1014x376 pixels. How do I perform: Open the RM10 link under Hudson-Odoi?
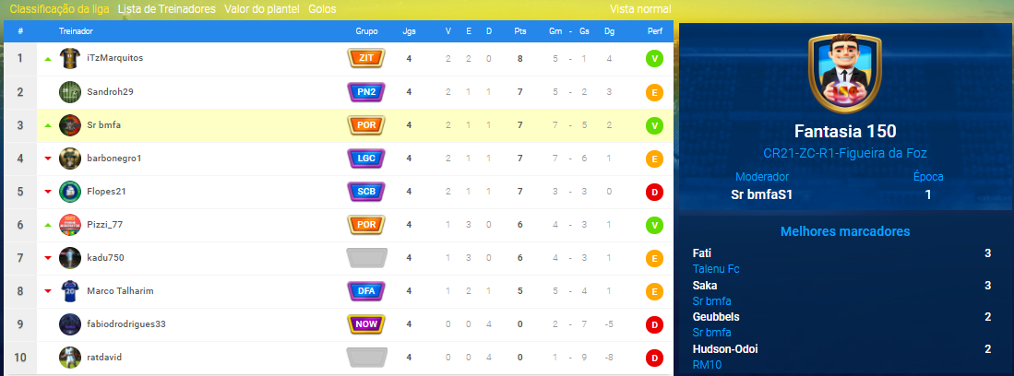point(707,365)
